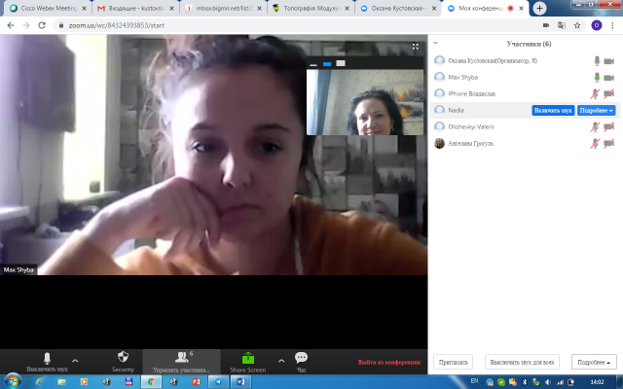
Task: Toggle microphone icon for Оксана Кустовская
Action: (597, 60)
